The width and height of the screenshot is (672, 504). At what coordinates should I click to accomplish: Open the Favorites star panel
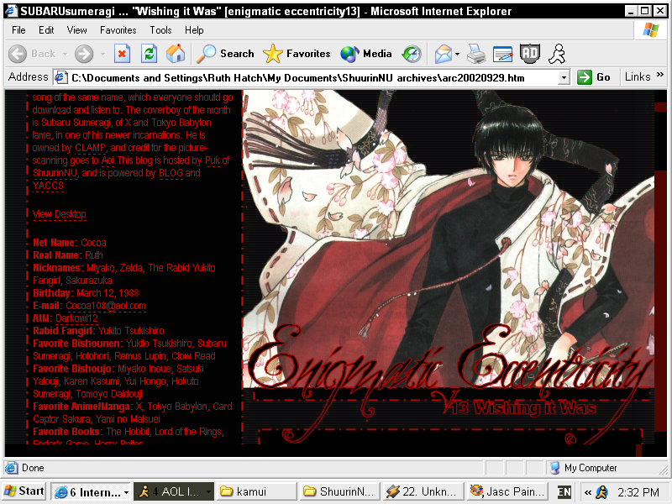(297, 54)
